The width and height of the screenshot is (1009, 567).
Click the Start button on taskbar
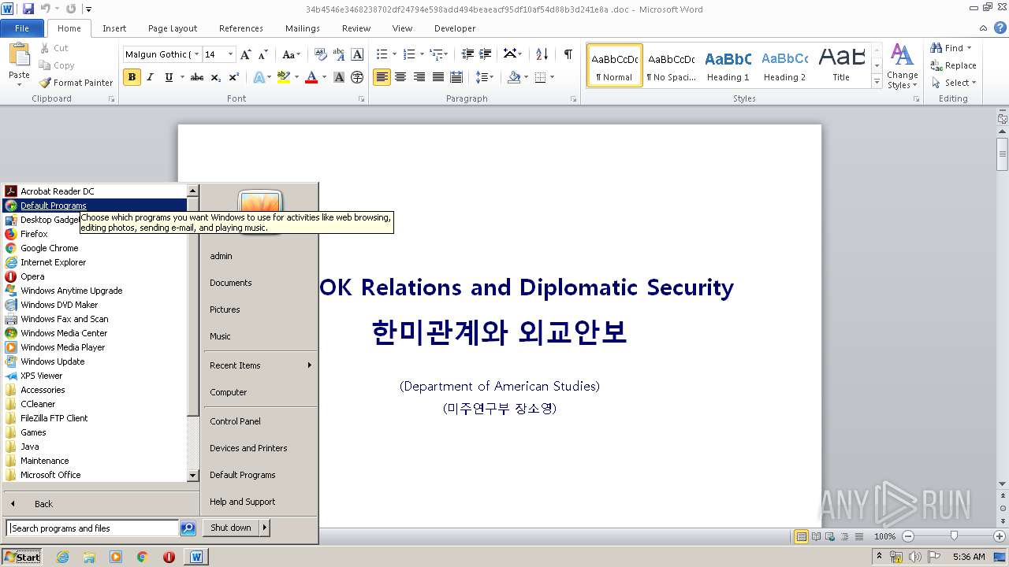click(x=22, y=557)
